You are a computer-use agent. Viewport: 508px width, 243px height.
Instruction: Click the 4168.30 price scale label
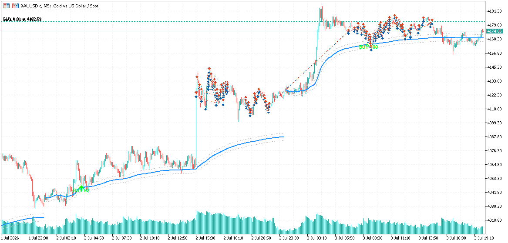click(495, 39)
